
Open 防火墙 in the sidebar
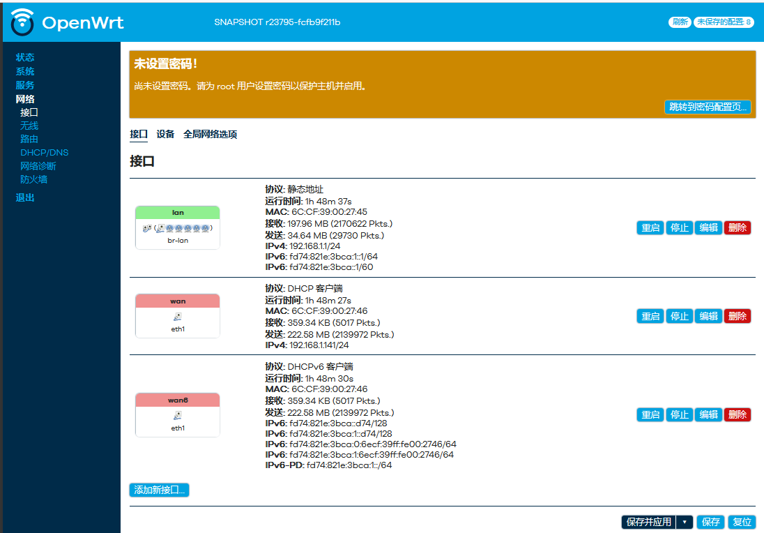point(33,179)
